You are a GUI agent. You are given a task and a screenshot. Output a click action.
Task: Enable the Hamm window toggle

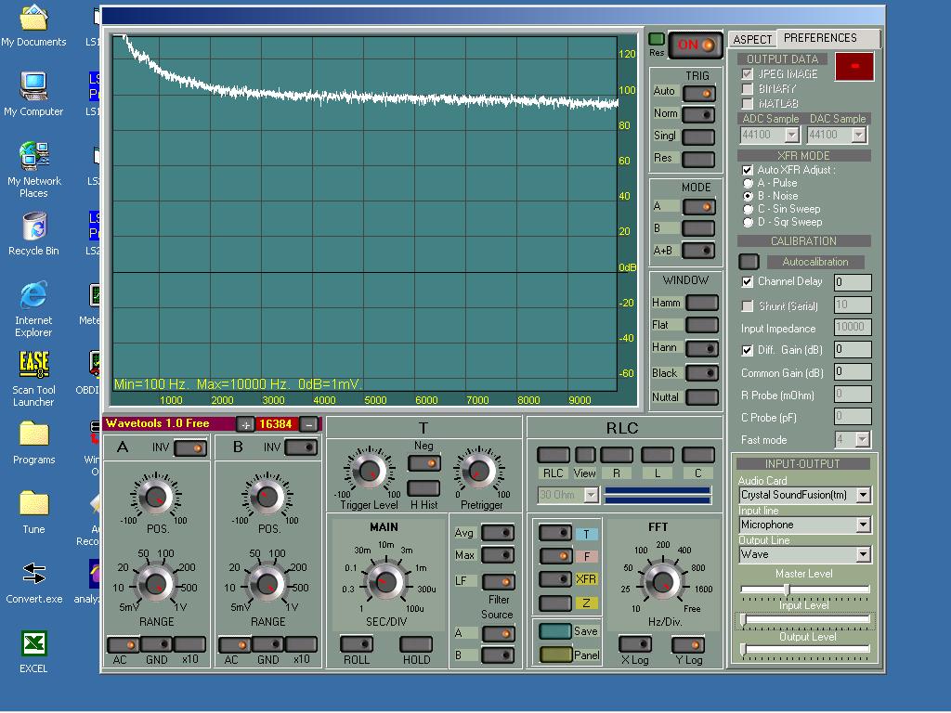(701, 303)
